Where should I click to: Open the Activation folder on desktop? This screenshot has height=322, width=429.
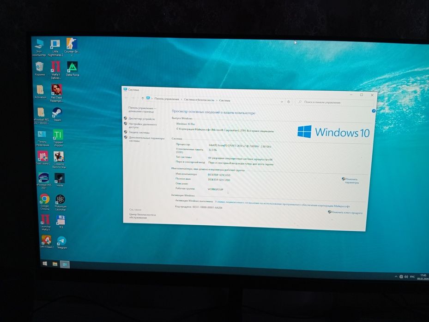coord(40,91)
